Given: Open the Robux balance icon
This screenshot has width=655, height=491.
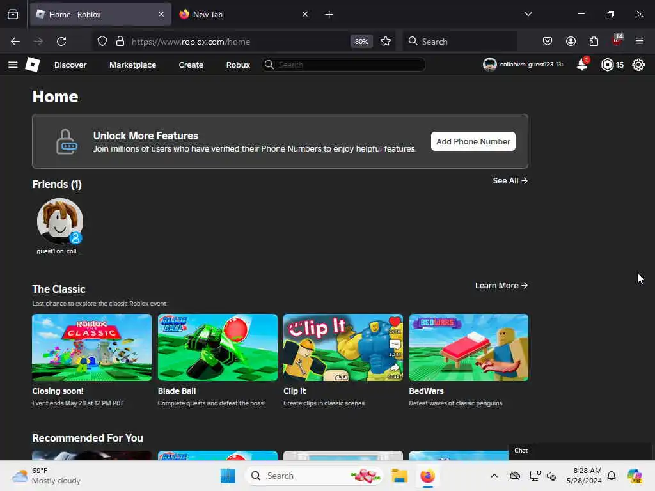Looking at the screenshot, I should 608,65.
